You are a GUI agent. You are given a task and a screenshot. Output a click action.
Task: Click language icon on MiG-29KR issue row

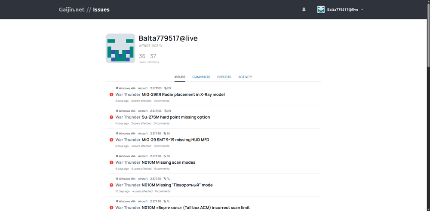(x=166, y=88)
